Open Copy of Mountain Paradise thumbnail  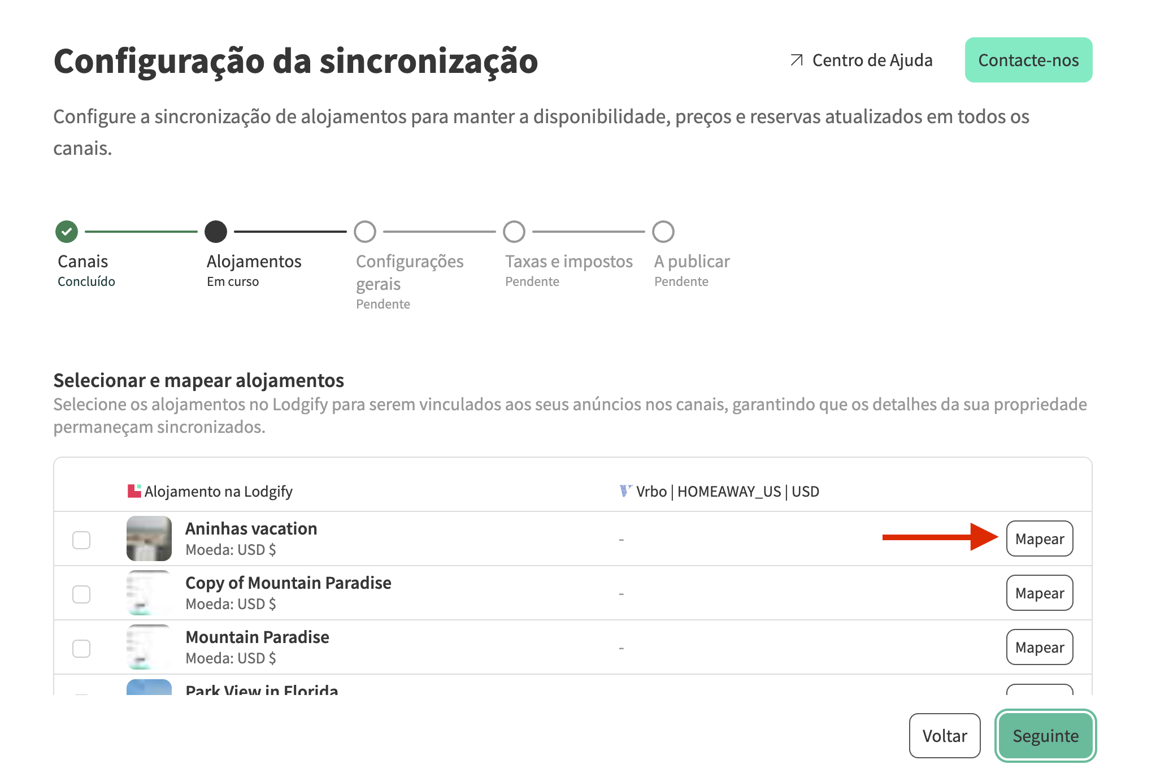pyautogui.click(x=149, y=593)
